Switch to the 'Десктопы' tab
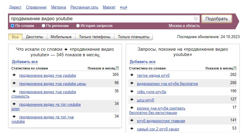This screenshot has width=252, height=133. click(34, 37)
